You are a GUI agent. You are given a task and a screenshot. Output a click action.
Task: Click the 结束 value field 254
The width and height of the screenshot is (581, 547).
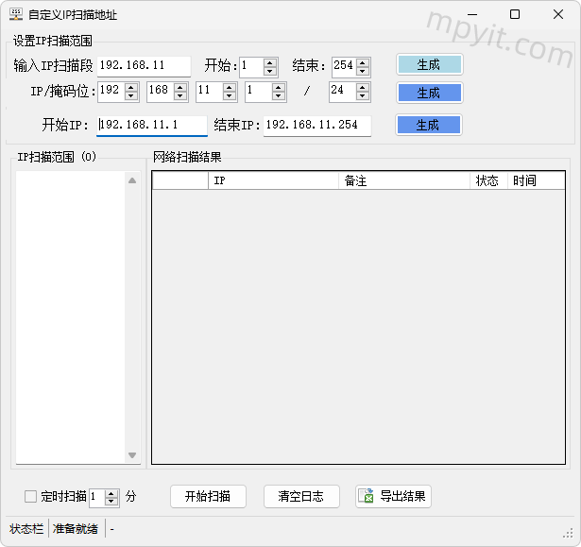tap(345, 67)
